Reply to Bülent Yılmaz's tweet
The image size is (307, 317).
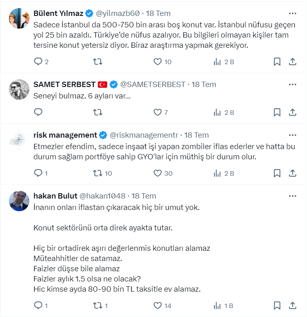pos(38,62)
